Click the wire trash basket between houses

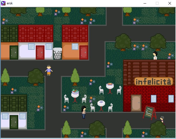click(57, 53)
